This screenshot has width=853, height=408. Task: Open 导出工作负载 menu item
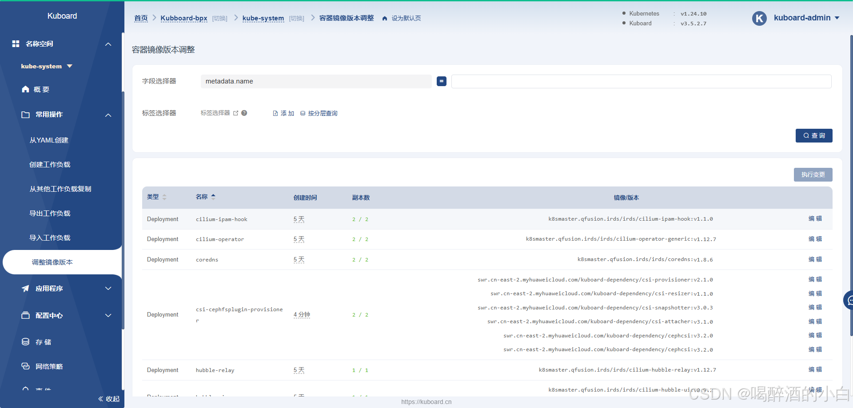50,214
